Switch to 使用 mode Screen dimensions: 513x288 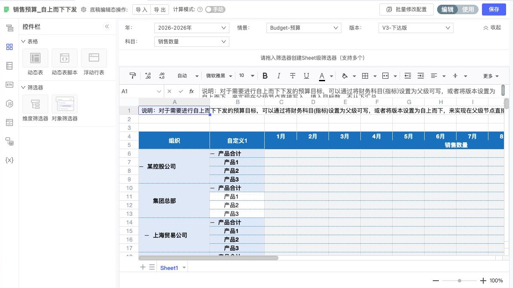tap(468, 9)
